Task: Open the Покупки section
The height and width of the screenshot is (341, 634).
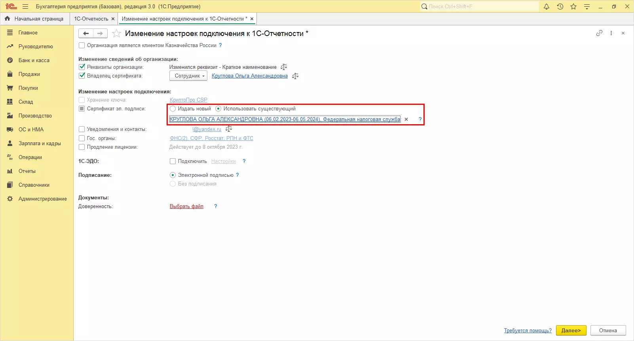Action: (37, 88)
